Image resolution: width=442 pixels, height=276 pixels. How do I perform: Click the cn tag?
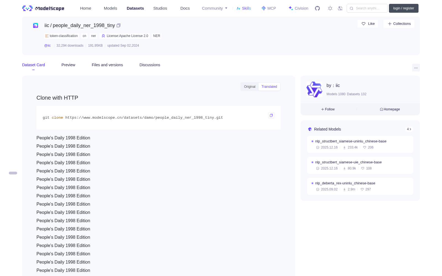85,36
